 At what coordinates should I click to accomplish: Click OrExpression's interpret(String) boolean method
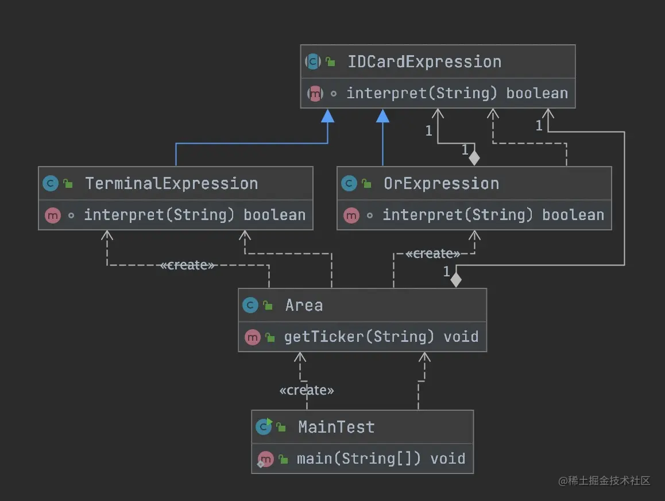tap(493, 215)
